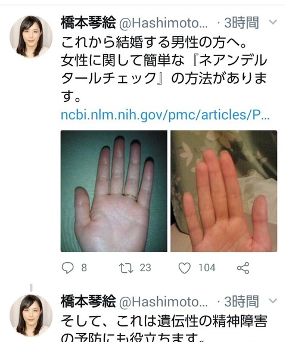Open the 橋本琴絵 name on second tweet
Image resolution: width=286 pixels, height=342 pixels.
click(x=88, y=301)
